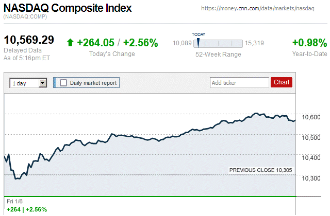Click the Fri 1/6 date label
The width and height of the screenshot is (330, 216).
point(14,201)
